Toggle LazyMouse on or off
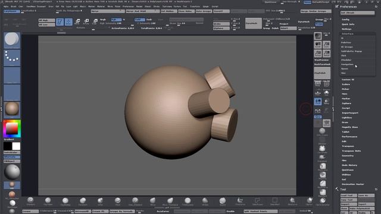This screenshot has width=381, height=214. (12, 11)
